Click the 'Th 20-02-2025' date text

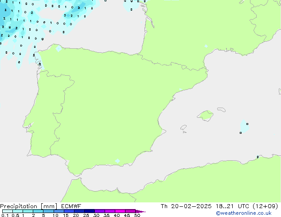coord(186,206)
